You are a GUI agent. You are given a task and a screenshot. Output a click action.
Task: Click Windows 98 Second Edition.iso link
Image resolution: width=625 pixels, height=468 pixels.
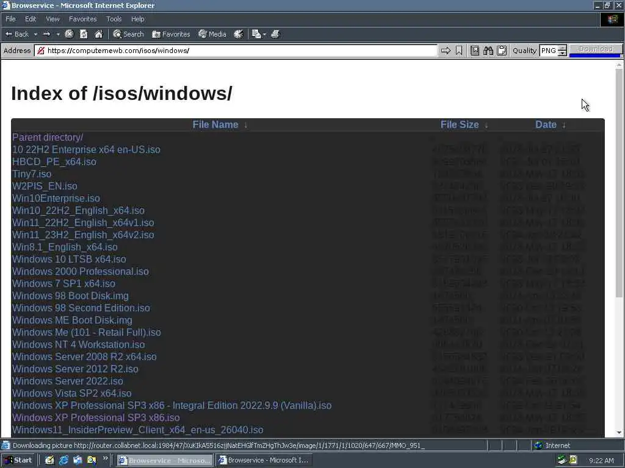point(81,308)
